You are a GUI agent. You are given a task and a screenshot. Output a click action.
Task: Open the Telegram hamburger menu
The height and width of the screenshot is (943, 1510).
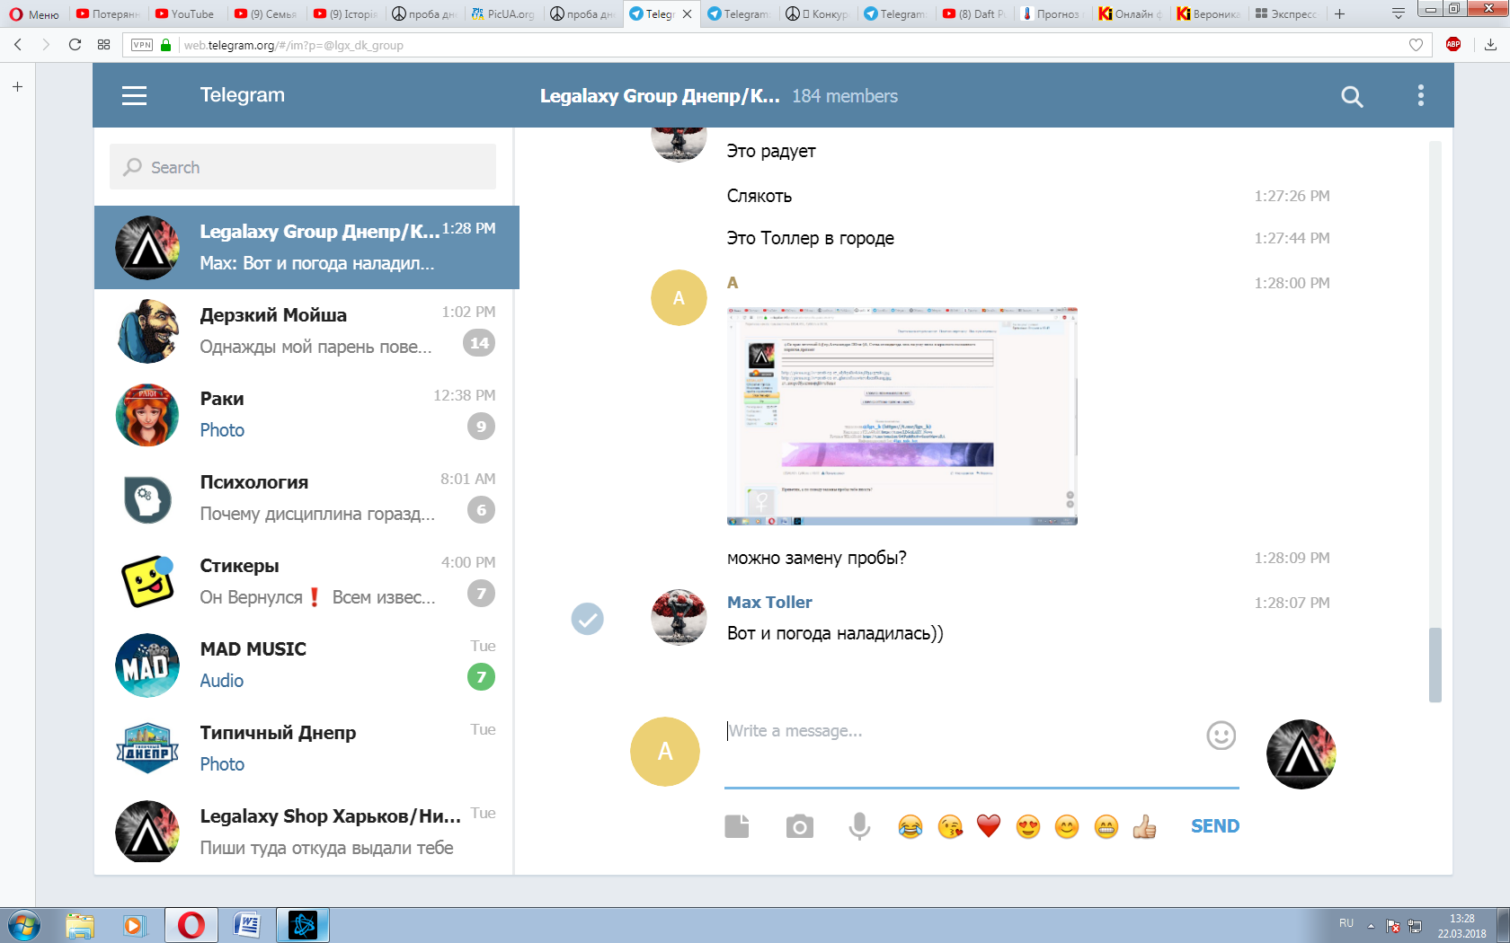point(134,95)
